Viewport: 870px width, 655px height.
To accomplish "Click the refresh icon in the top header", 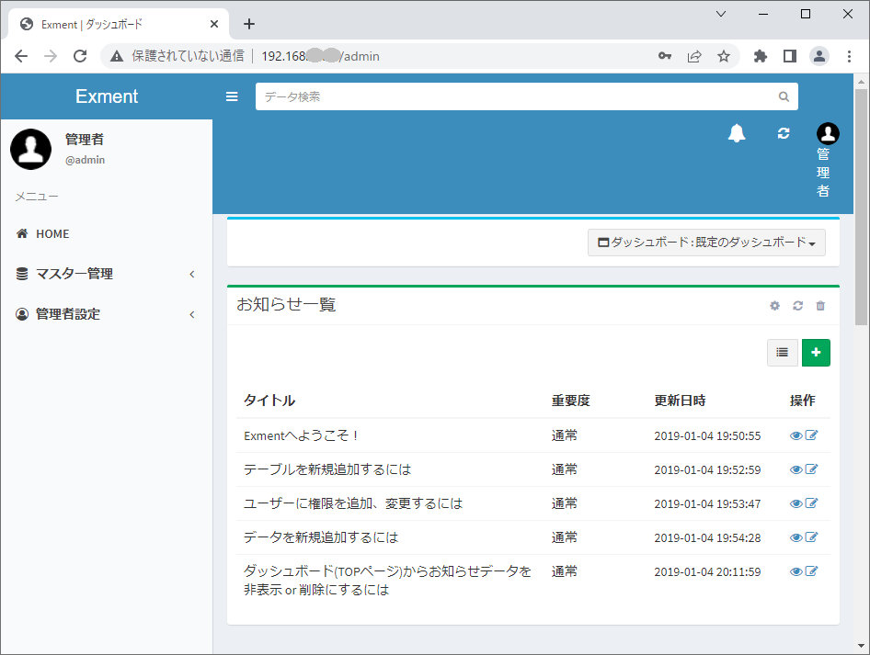I will point(783,133).
